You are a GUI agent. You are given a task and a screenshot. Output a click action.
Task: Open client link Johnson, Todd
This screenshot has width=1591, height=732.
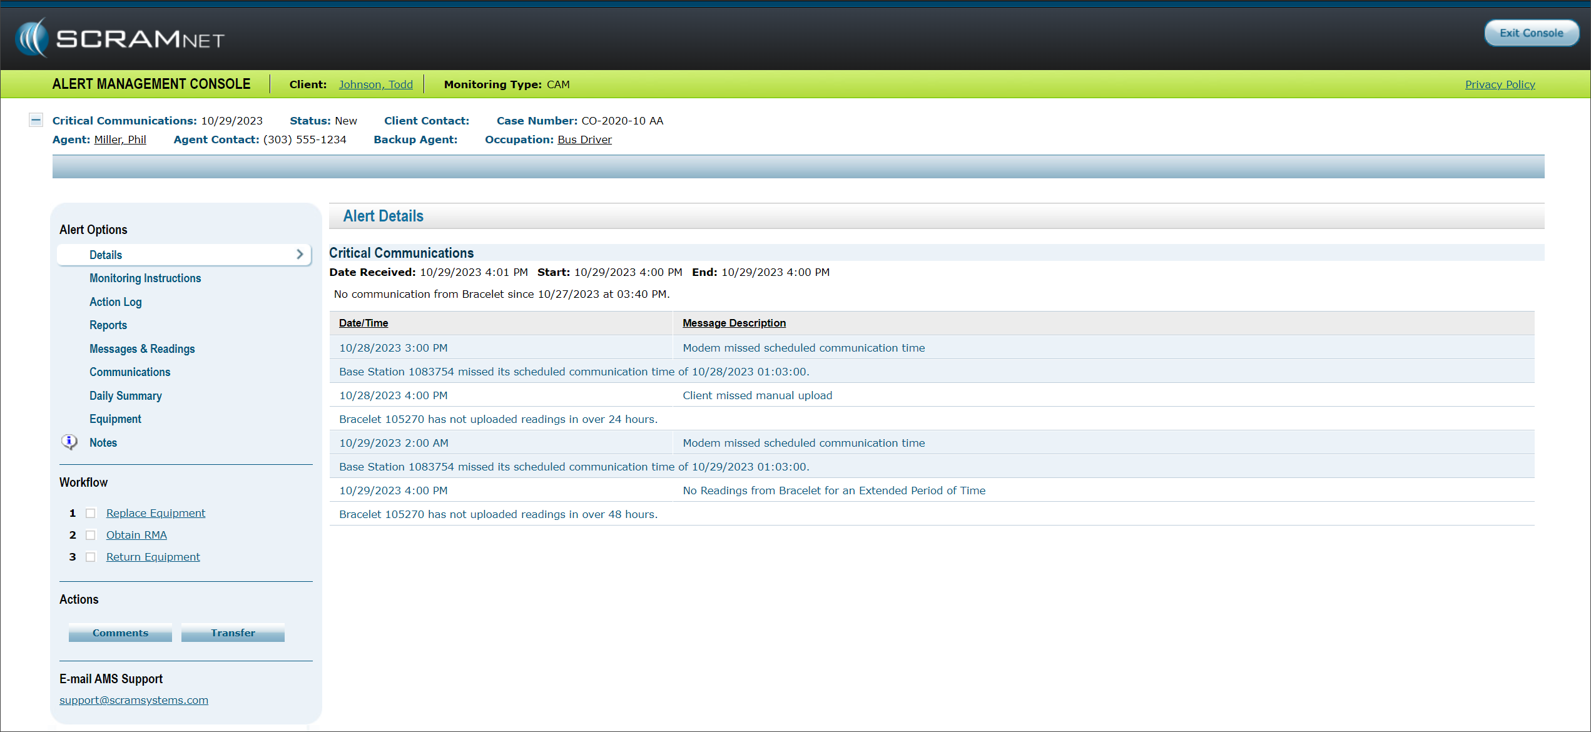(x=375, y=84)
